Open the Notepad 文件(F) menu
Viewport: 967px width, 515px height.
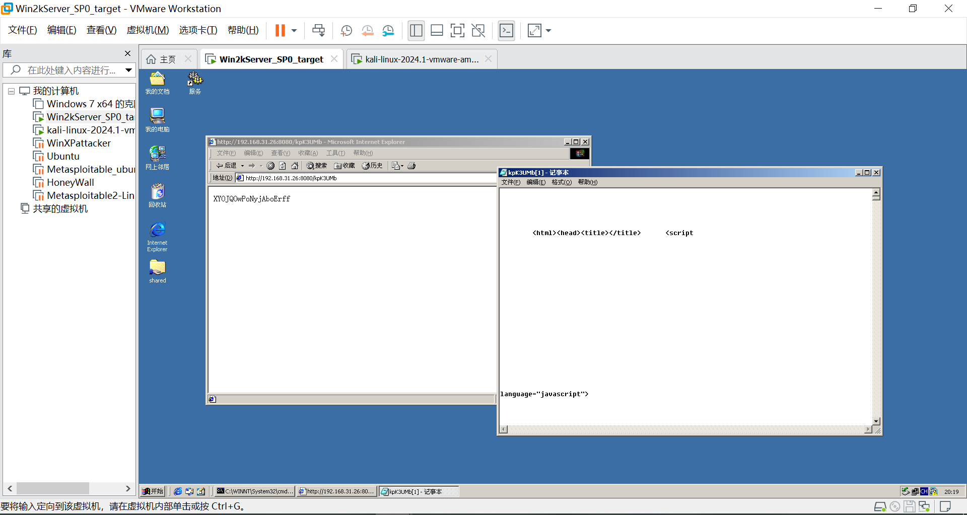click(x=511, y=182)
